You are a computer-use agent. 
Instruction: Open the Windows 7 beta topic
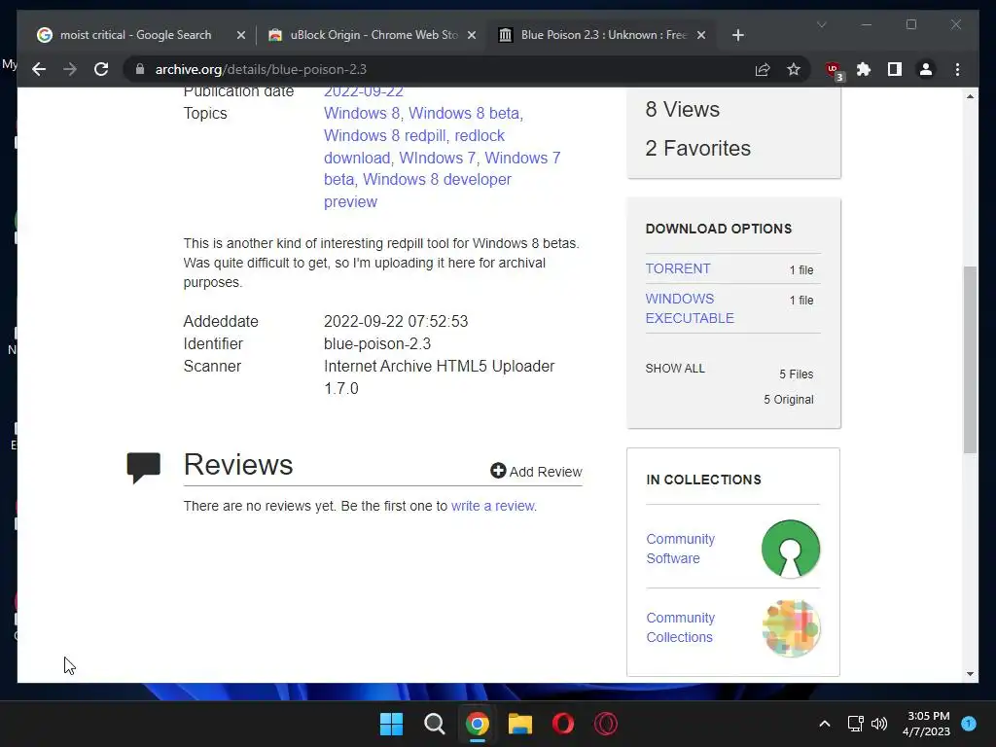(x=443, y=168)
